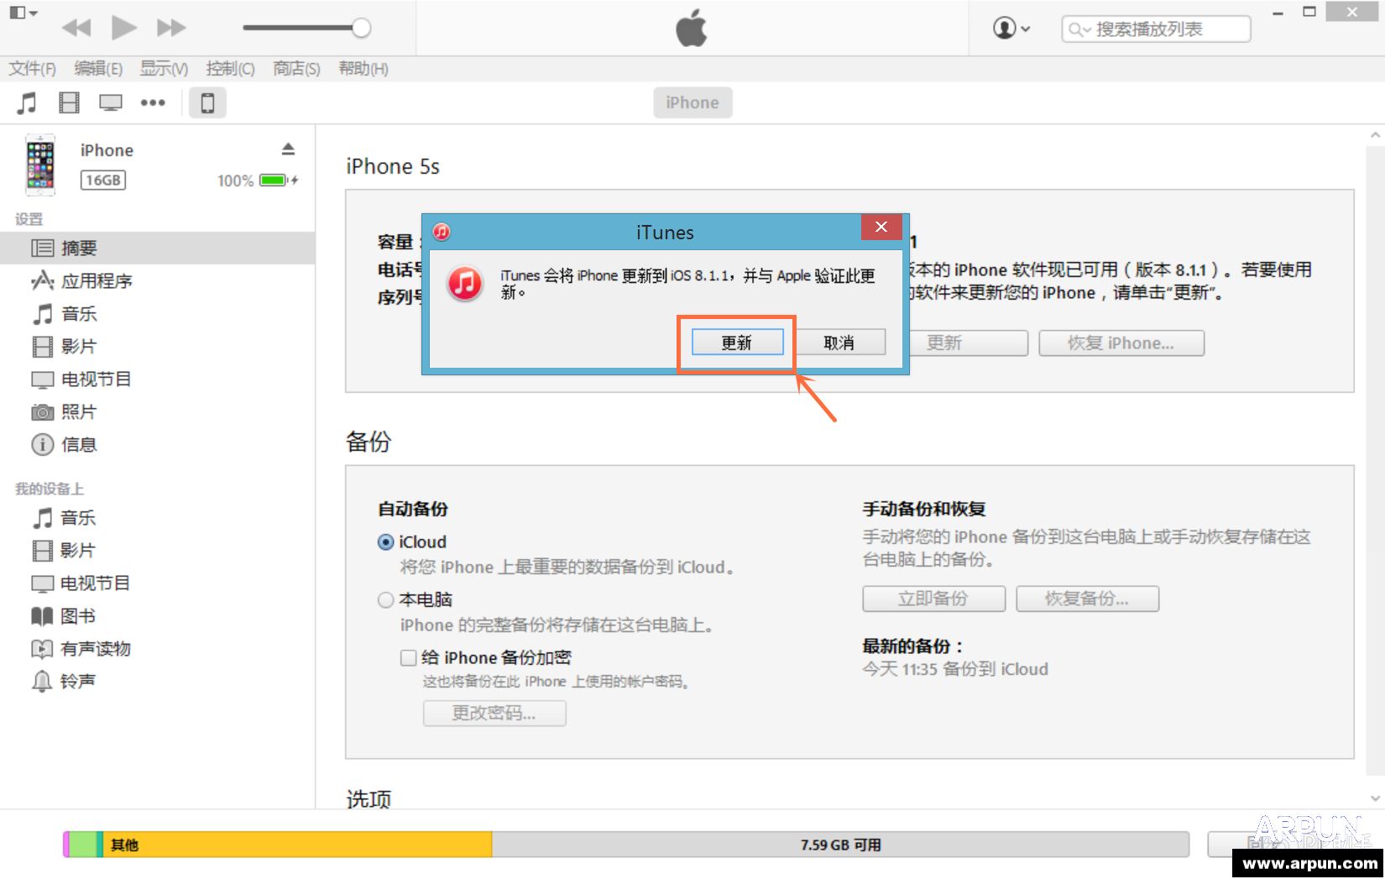The width and height of the screenshot is (1385, 879).
Task: Expand the account dropdown chevron
Action: click(x=1026, y=28)
